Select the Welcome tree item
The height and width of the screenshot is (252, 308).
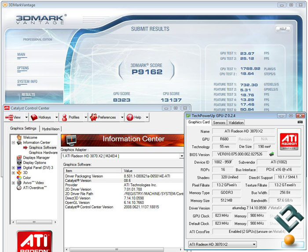(x=30, y=137)
